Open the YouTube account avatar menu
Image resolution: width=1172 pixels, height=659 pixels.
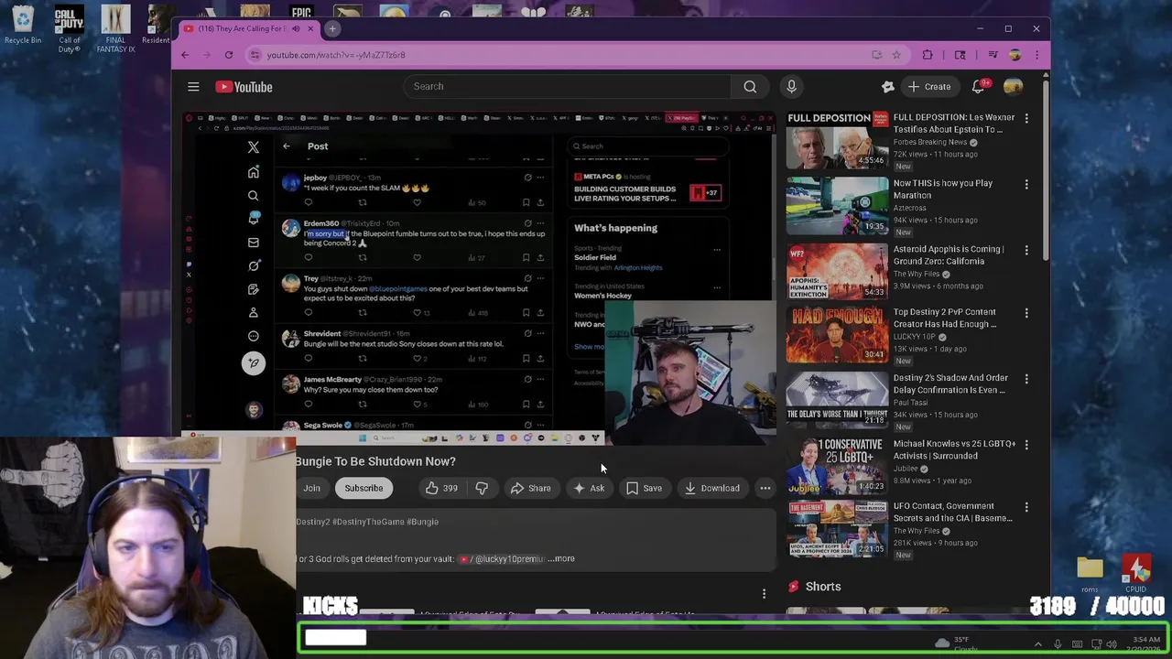click(1013, 86)
